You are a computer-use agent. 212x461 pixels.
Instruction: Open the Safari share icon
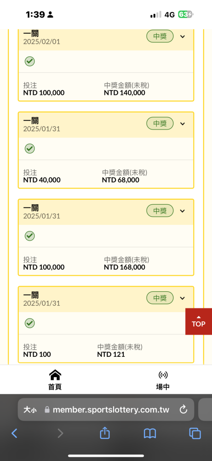[x=105, y=433]
